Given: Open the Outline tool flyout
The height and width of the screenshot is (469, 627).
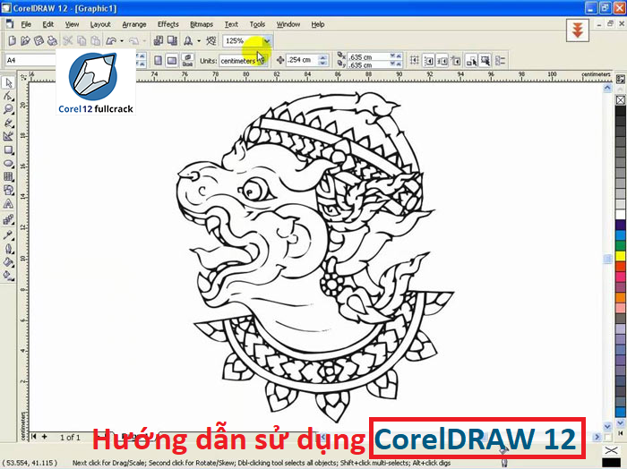Looking at the screenshot, I should point(8,249).
